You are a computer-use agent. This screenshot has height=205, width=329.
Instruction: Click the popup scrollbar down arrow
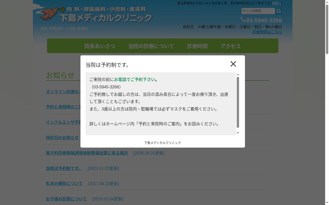click(x=238, y=133)
